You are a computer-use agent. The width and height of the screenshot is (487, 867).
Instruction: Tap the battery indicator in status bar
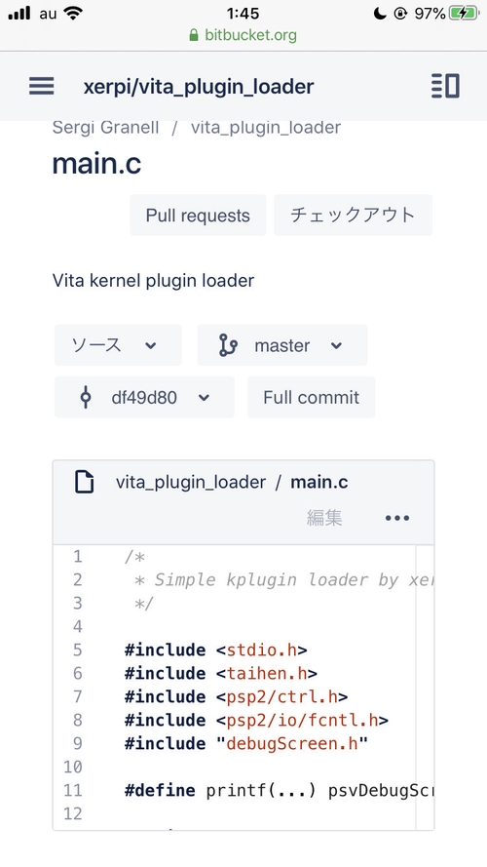pos(464,14)
